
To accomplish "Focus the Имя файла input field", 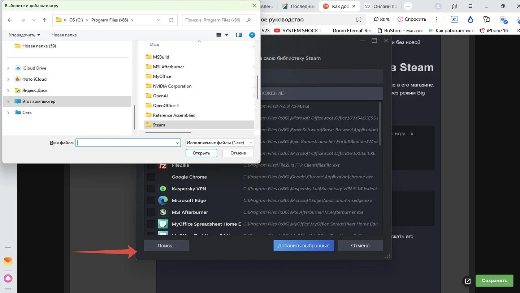I will pos(128,143).
